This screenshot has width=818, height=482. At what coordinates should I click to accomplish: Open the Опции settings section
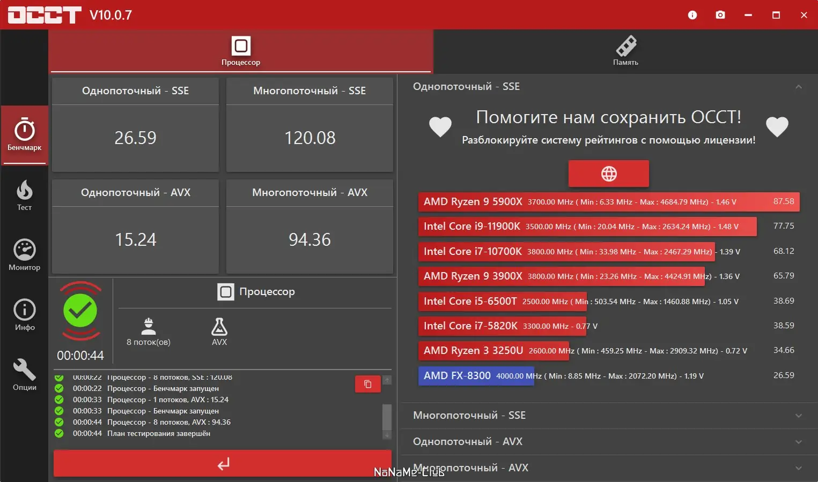pos(24,375)
